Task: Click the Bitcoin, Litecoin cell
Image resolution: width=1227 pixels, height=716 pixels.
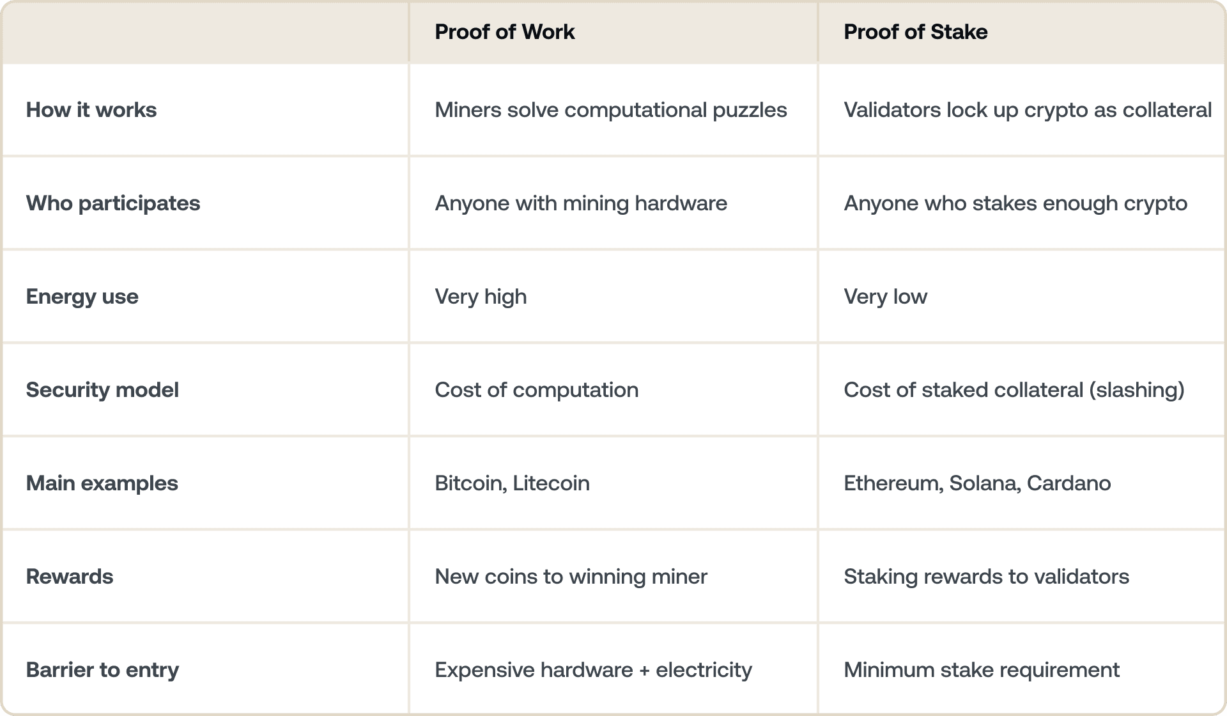Action: (x=512, y=483)
